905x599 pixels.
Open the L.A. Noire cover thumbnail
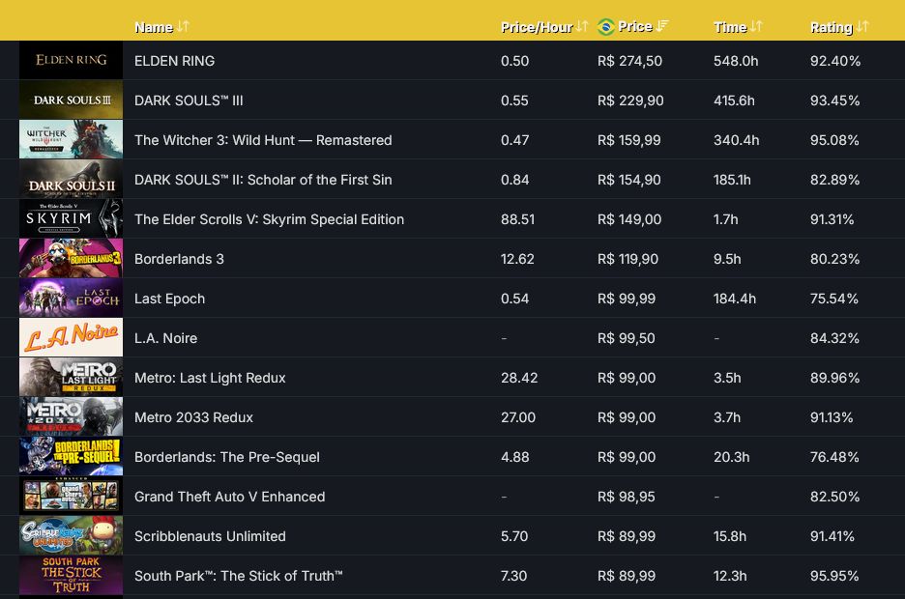71,338
